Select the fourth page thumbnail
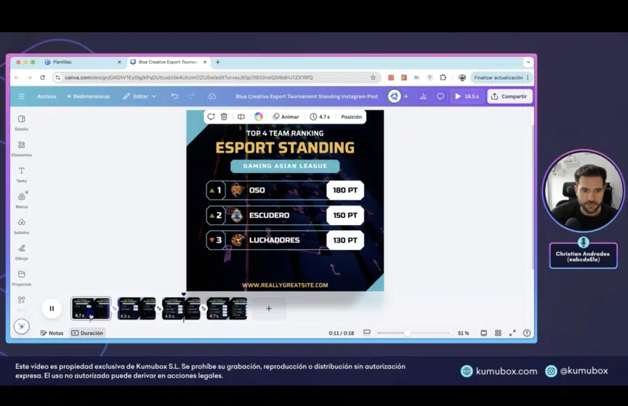628x406 pixels. (227, 308)
